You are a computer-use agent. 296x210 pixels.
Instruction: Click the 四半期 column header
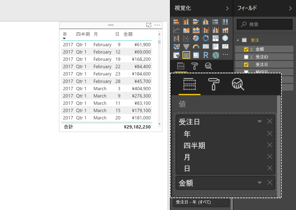click(83, 34)
